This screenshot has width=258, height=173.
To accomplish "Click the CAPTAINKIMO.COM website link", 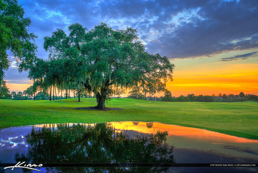I will click(x=246, y=165).
